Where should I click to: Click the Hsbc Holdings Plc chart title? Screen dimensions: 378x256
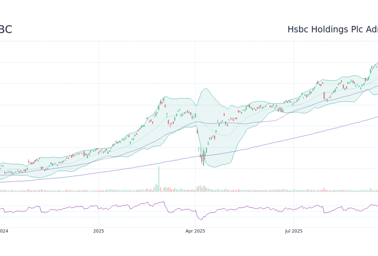tap(332, 30)
